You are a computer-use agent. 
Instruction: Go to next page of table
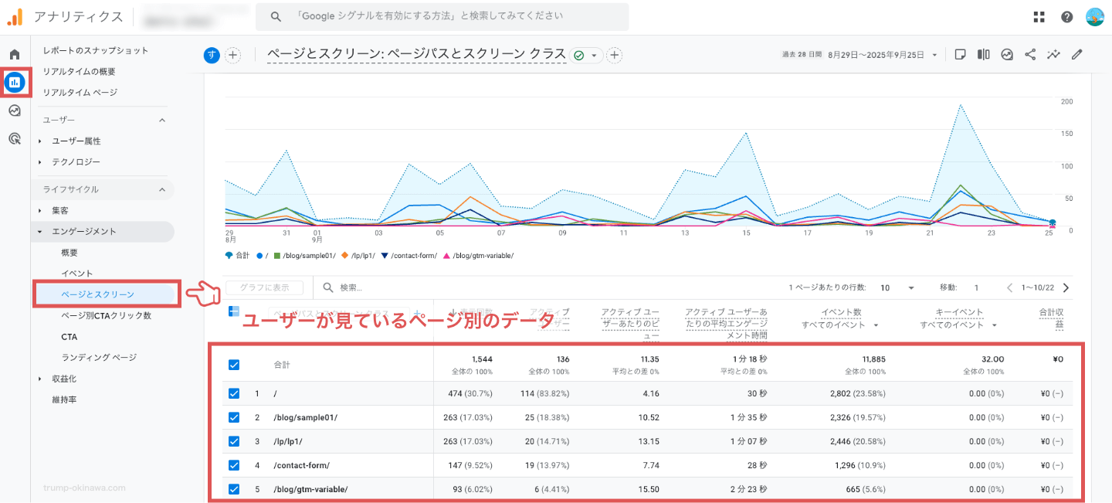1066,287
